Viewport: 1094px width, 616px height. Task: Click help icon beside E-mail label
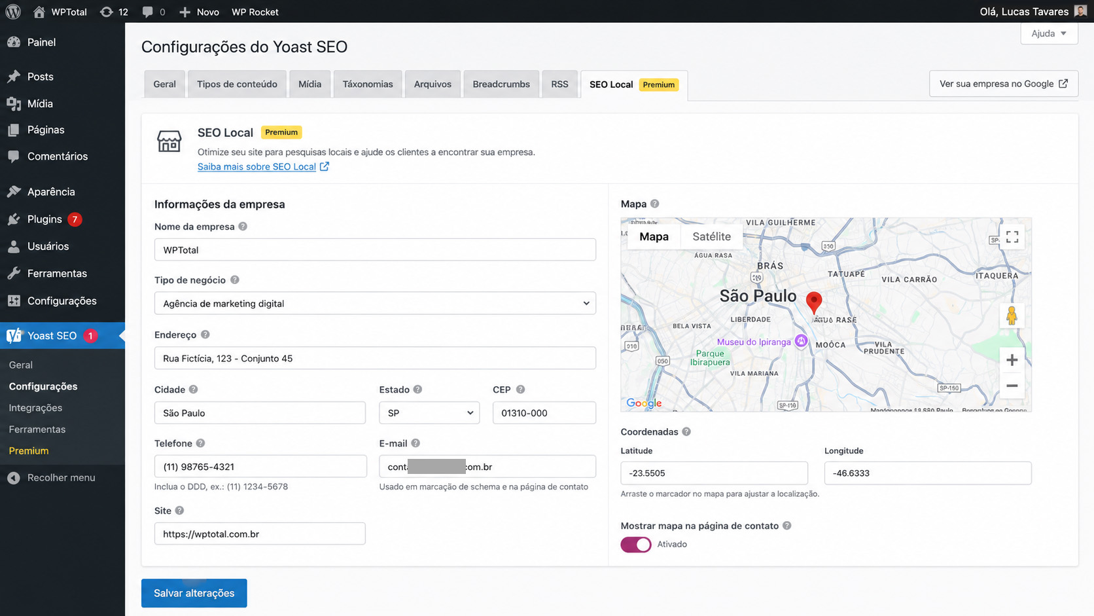(415, 443)
